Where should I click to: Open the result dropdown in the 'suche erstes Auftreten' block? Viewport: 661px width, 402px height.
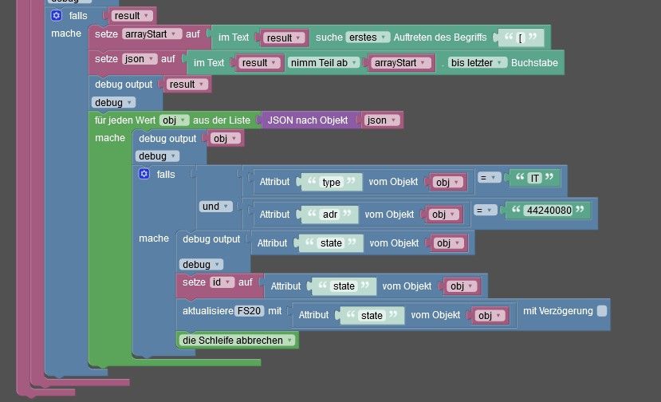click(284, 38)
